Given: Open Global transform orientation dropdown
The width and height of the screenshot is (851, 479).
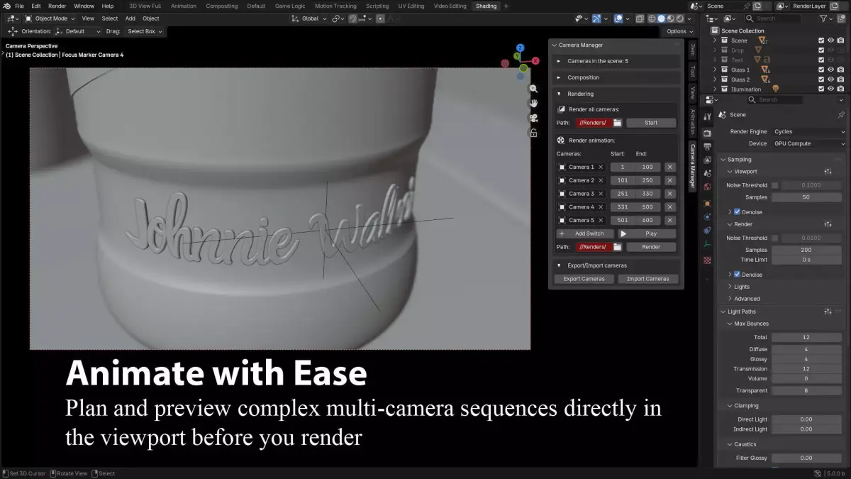Looking at the screenshot, I should (x=311, y=18).
